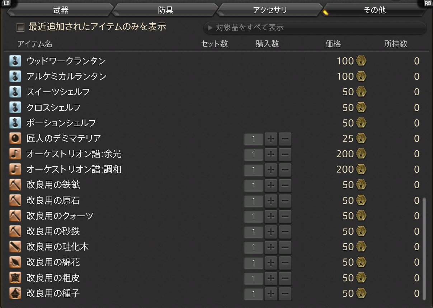Switch to the 防具 tab
The height and width of the screenshot is (308, 433).
(x=166, y=10)
